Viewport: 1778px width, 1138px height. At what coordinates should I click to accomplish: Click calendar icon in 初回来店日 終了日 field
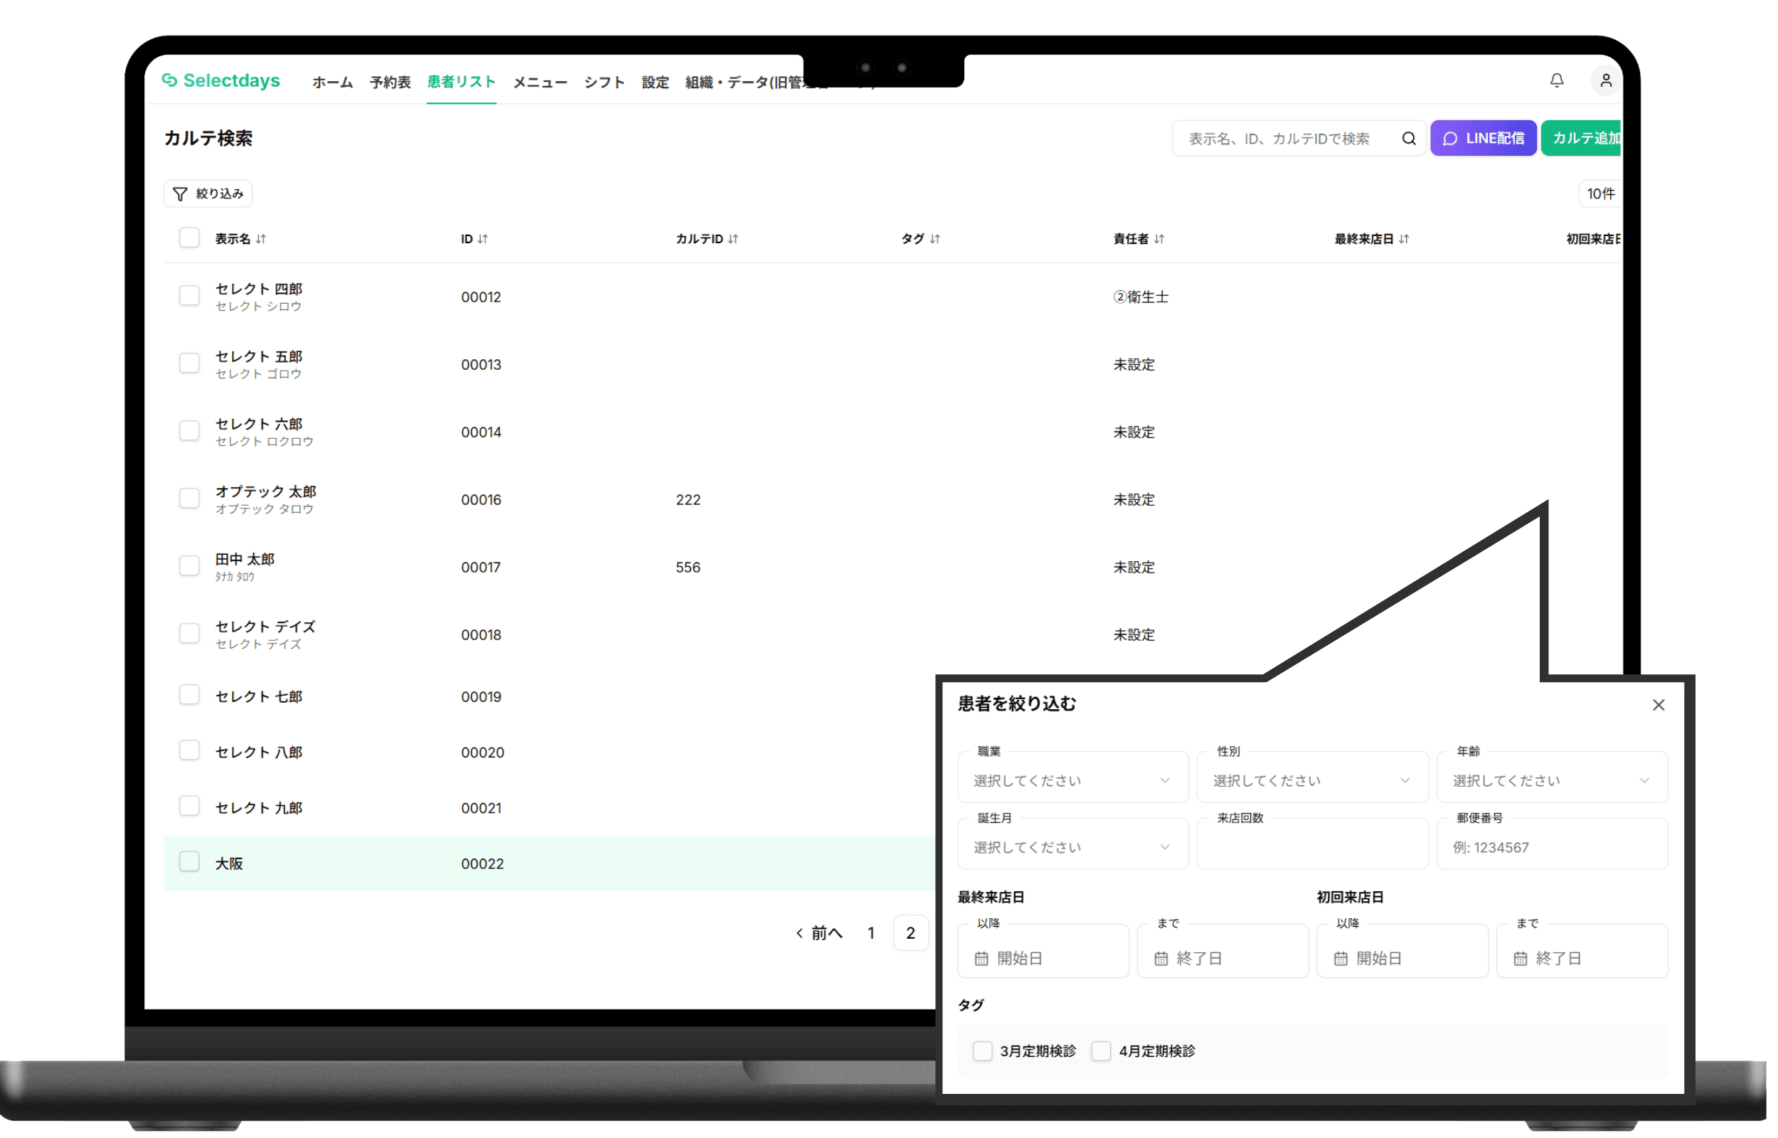(1519, 959)
